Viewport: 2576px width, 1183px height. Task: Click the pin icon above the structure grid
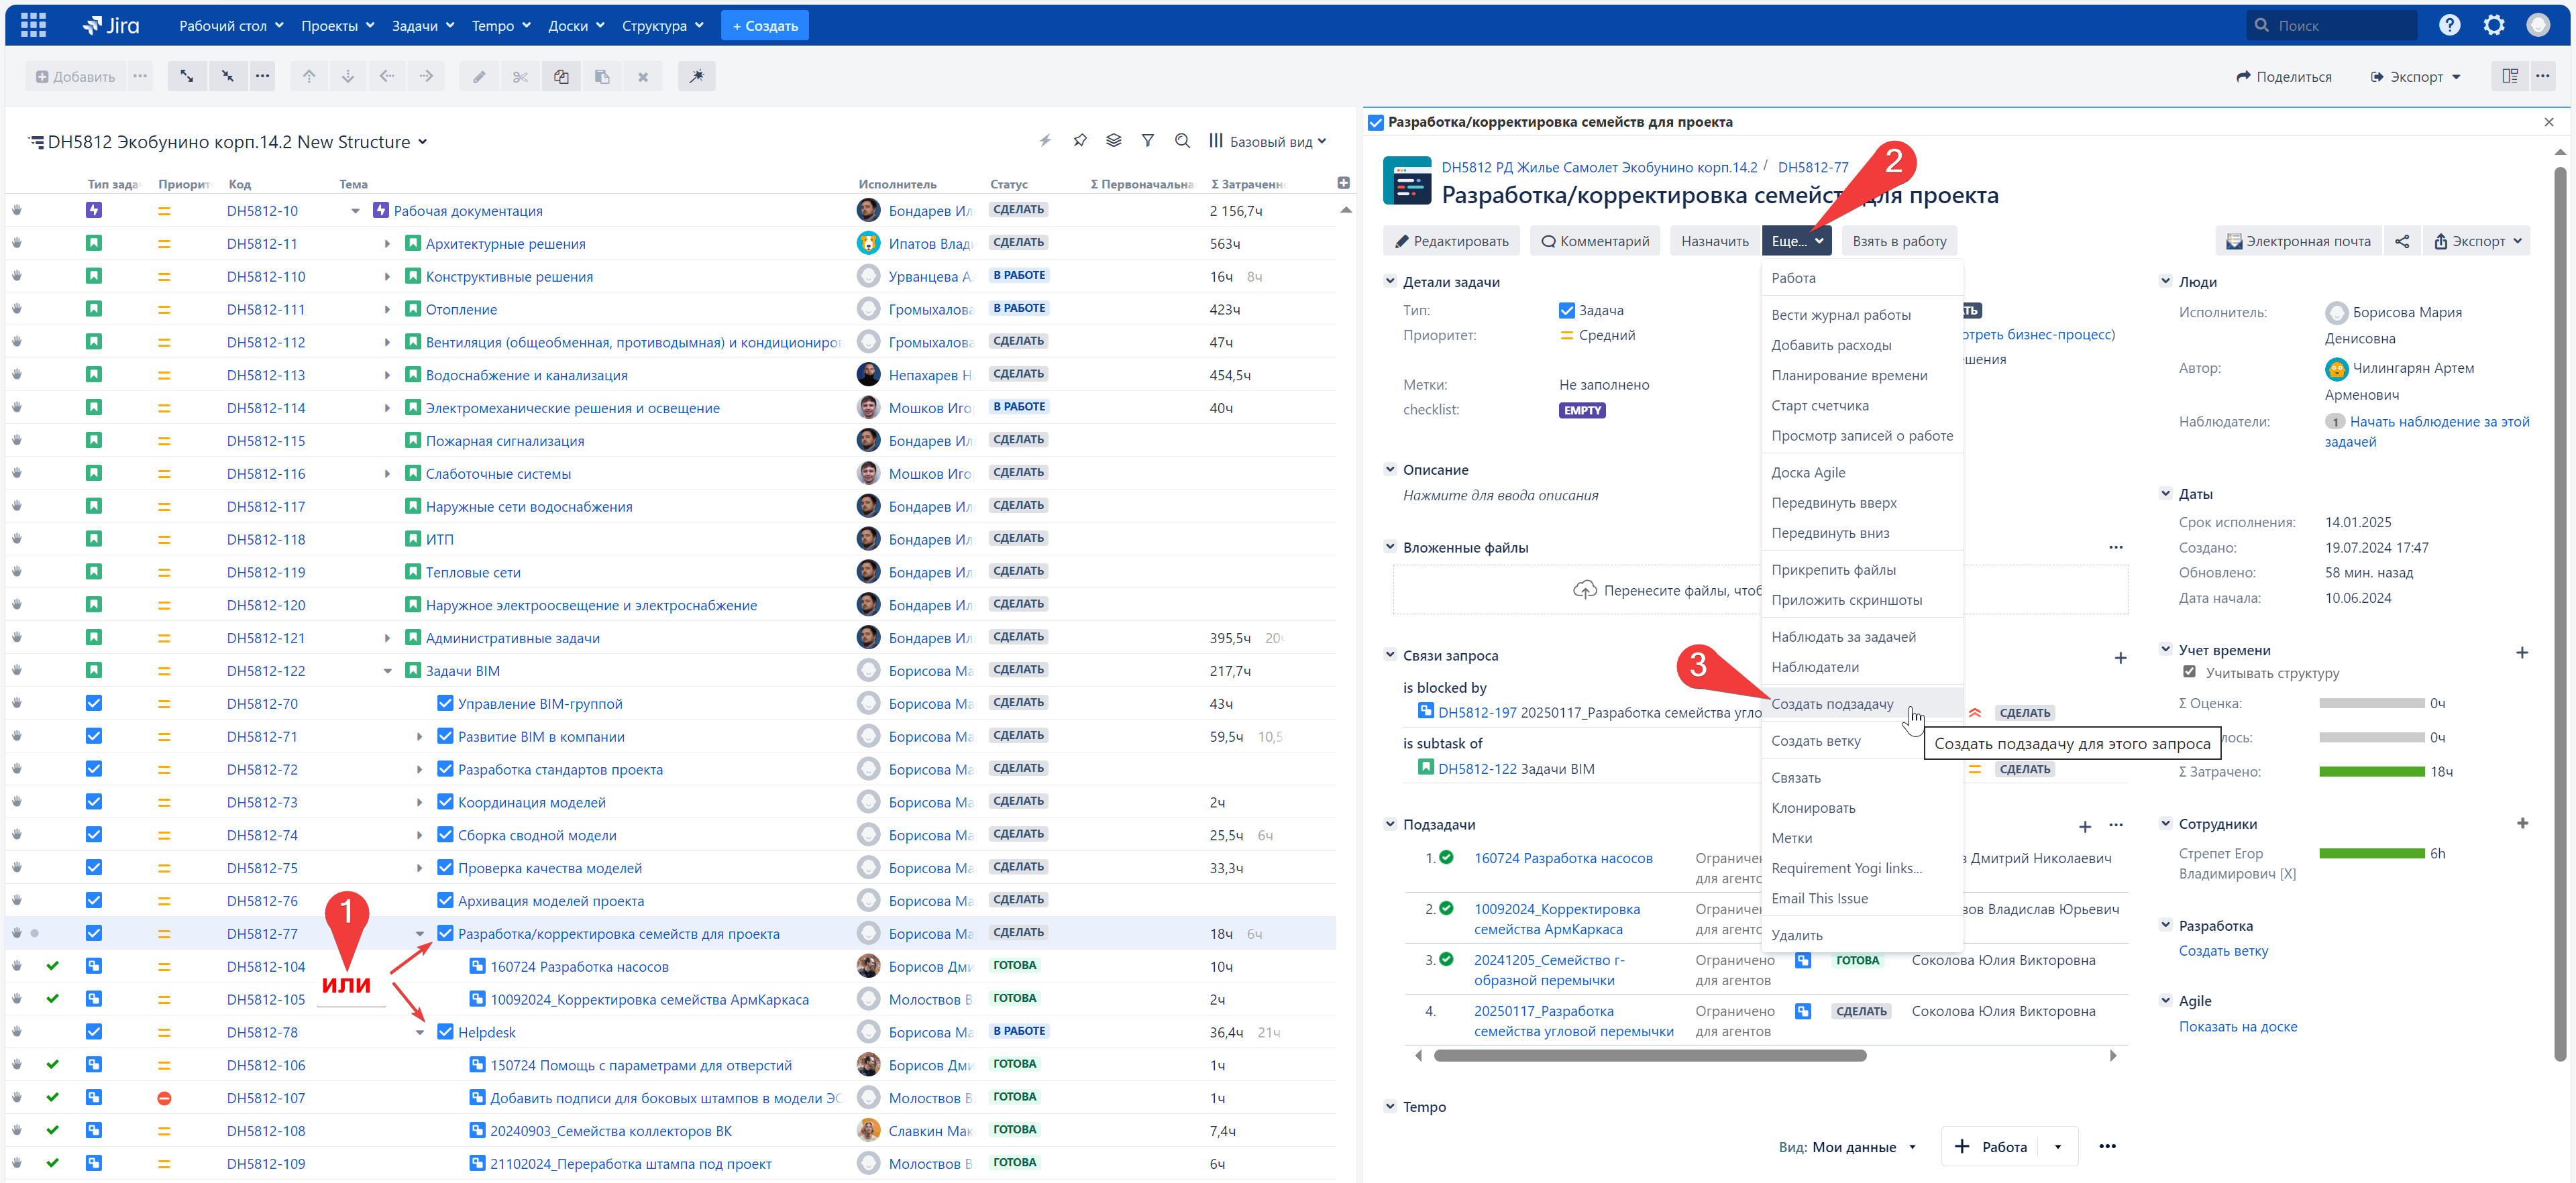point(1080,141)
